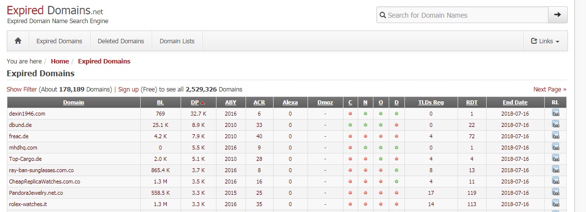Select the Expired Domains navigation tab
The image size is (586, 212).
point(59,41)
